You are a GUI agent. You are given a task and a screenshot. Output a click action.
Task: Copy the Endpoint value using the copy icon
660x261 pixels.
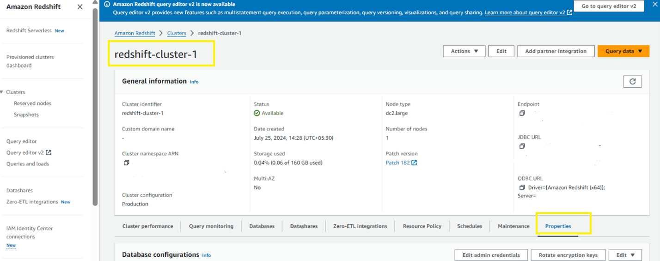point(522,113)
